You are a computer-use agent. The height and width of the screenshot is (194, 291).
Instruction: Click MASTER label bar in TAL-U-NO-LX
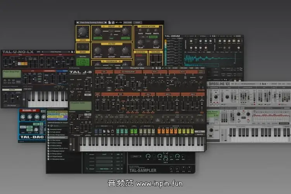point(12,90)
